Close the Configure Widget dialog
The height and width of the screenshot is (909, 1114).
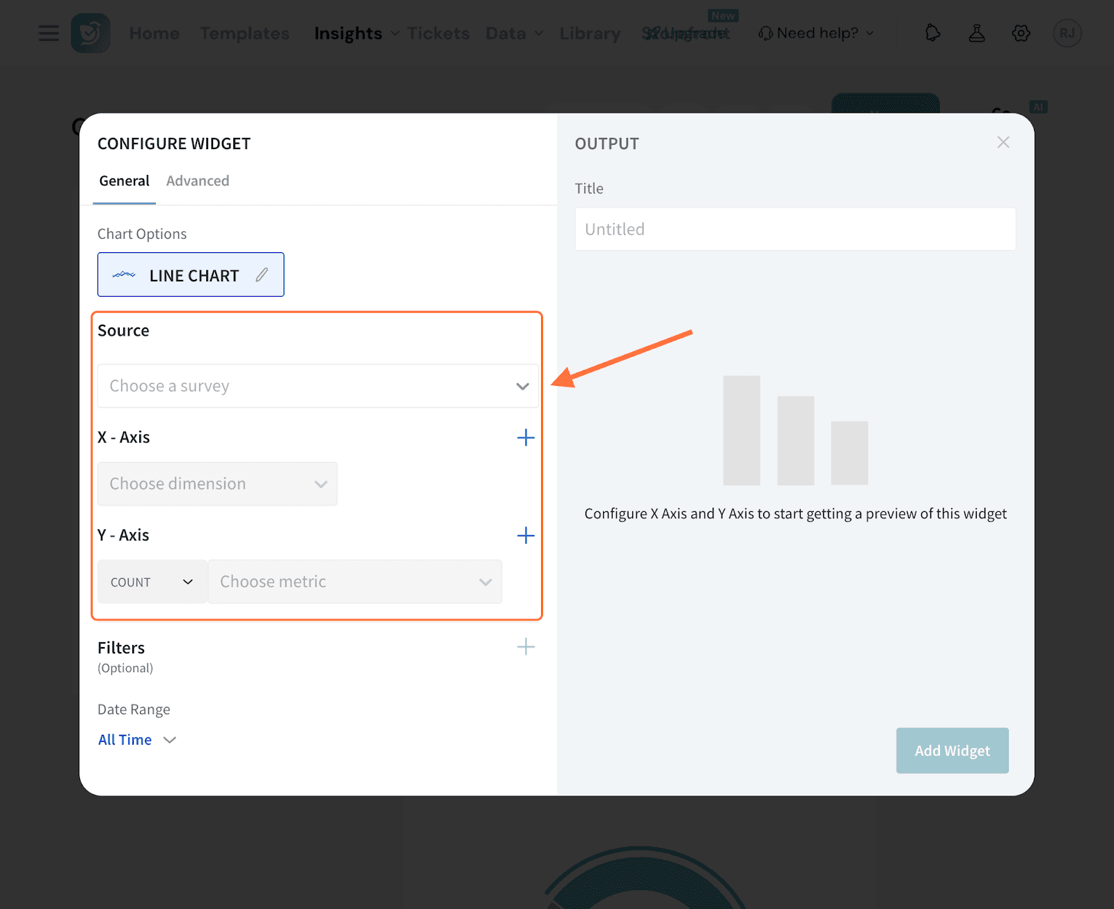tap(1003, 143)
